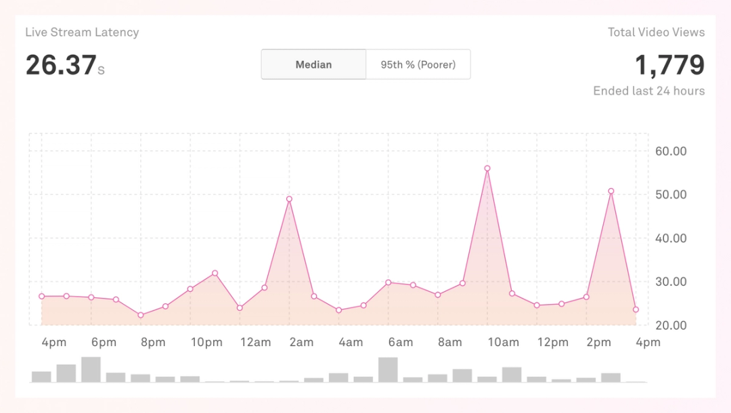Viewport: 731px width, 413px height.
Task: Click the 60.00 value on the y-axis
Action: click(x=671, y=152)
